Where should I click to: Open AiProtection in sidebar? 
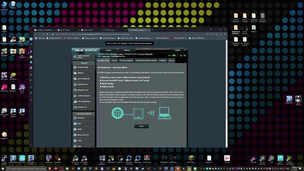tap(84, 85)
